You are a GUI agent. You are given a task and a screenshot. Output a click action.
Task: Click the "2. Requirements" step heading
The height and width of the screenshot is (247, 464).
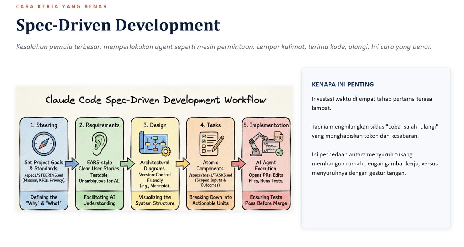point(99,125)
